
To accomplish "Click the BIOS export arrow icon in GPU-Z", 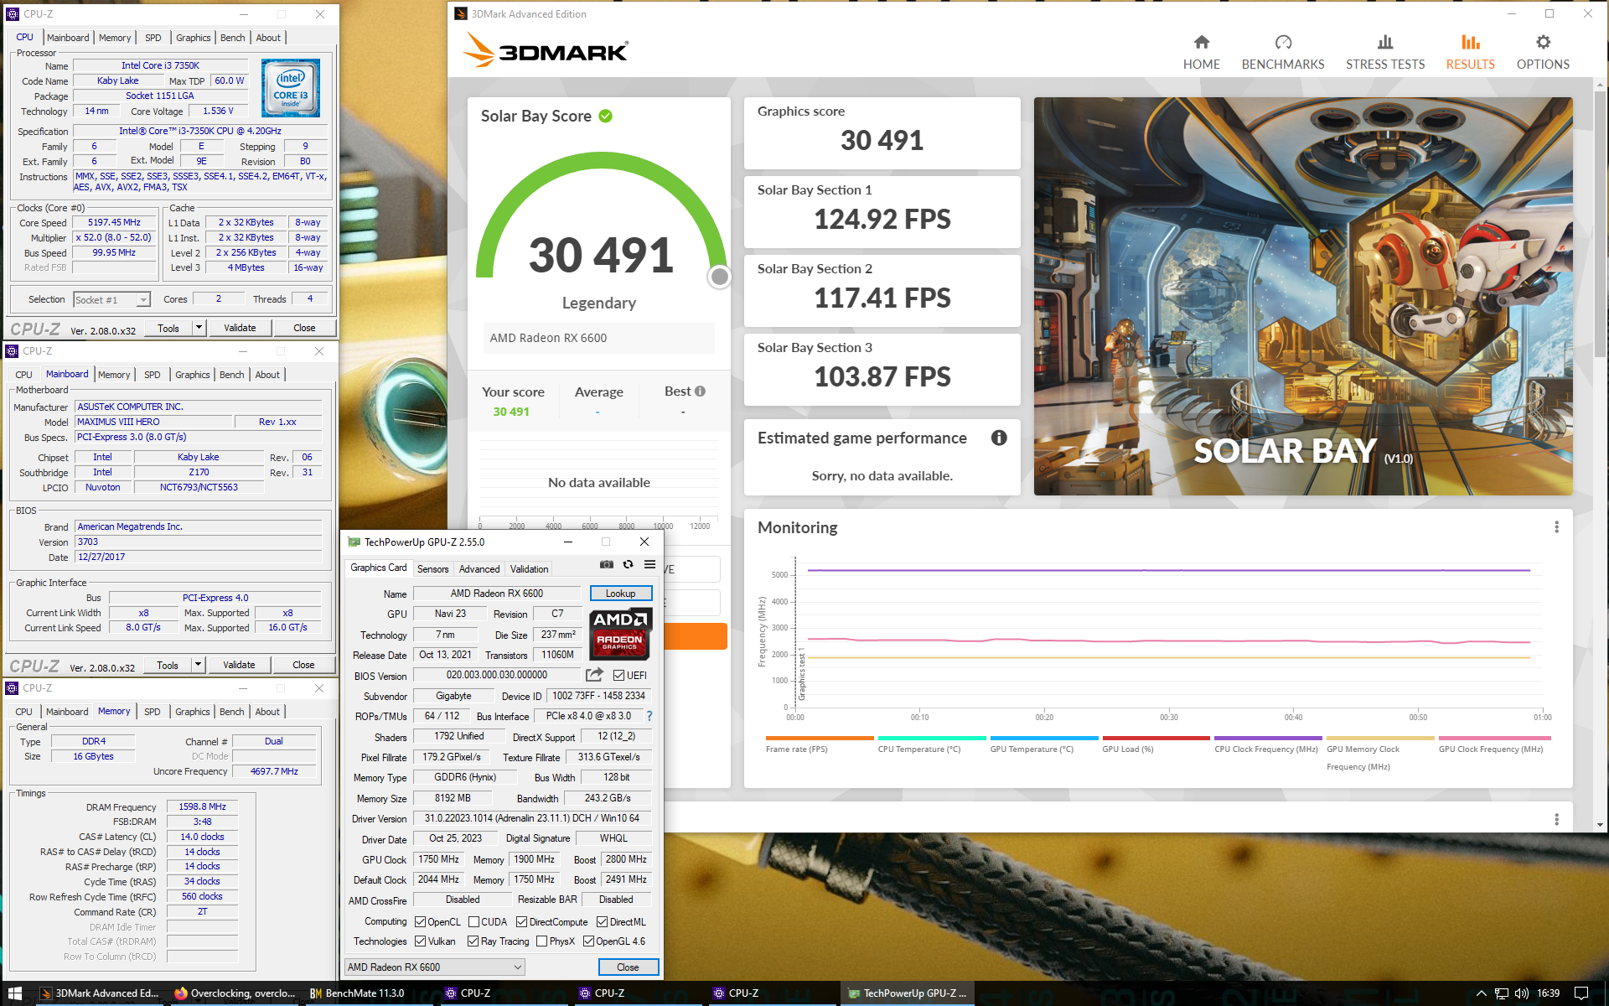I will [x=594, y=675].
